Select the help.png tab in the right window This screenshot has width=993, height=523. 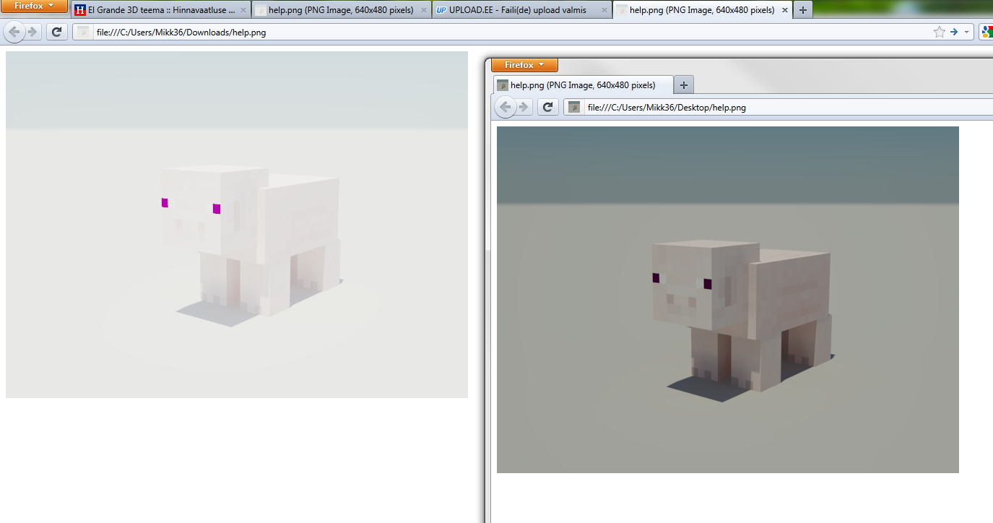tap(583, 85)
